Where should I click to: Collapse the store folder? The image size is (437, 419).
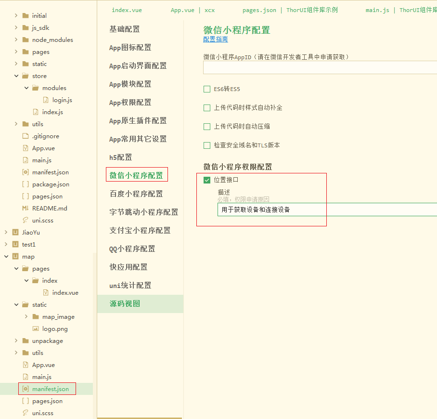(16, 76)
